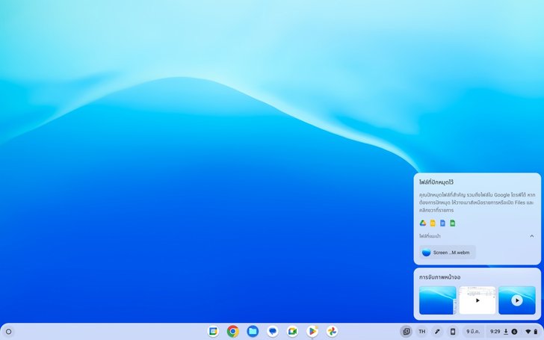
Task: Open the Screen ...M.webm suggested file
Action: point(448,253)
